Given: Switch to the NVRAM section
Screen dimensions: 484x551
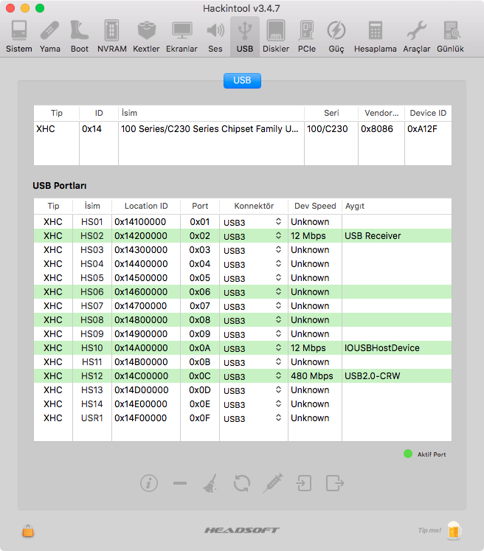Looking at the screenshot, I should 112,36.
